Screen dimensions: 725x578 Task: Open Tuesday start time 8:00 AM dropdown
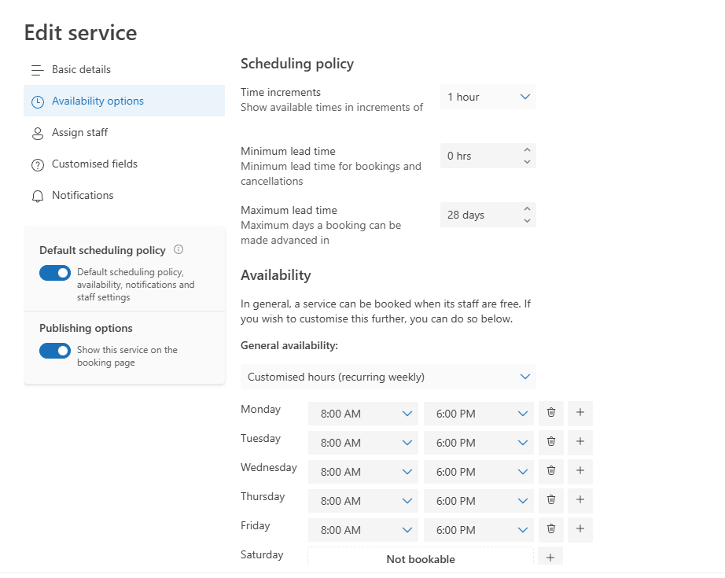pyautogui.click(x=363, y=443)
